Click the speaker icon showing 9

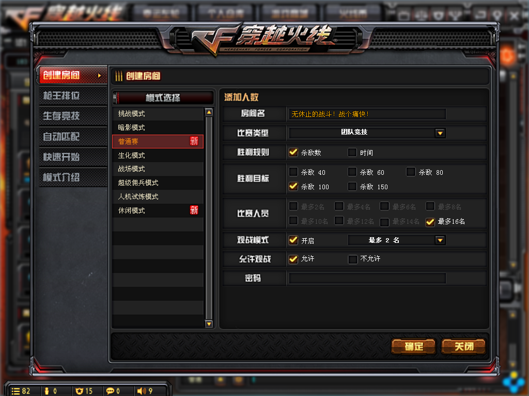point(142,391)
